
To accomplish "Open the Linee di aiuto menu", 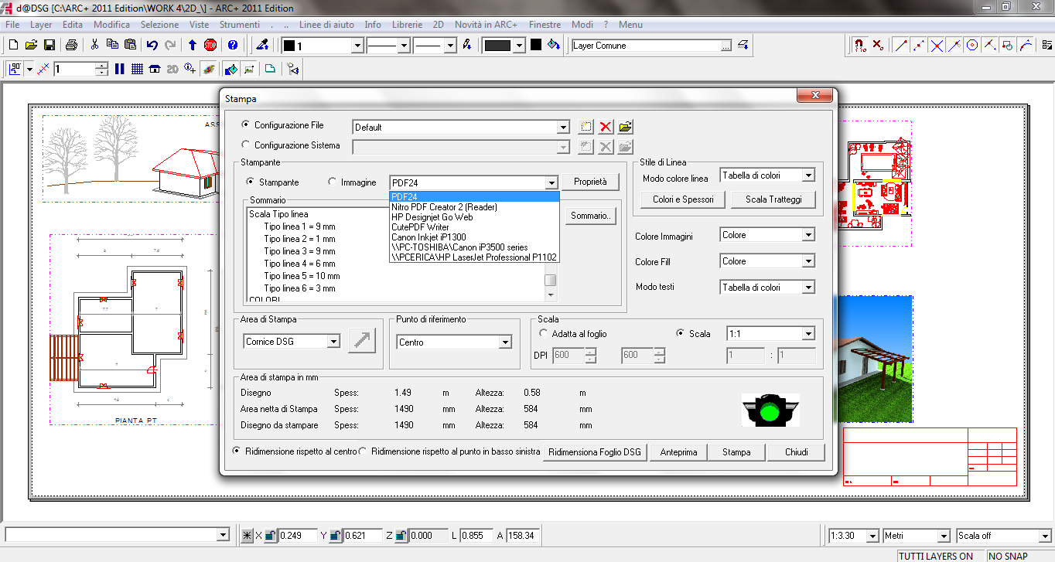I will [326, 25].
